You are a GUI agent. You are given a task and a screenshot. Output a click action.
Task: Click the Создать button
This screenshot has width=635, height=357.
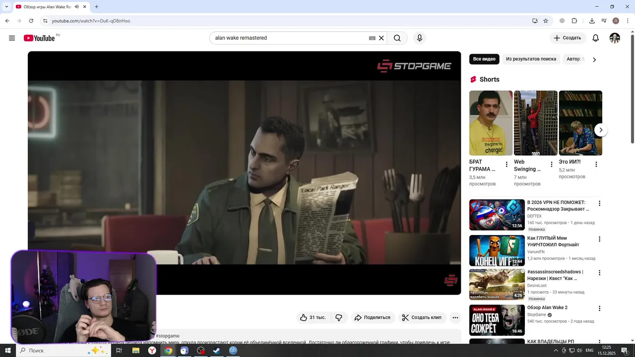pyautogui.click(x=568, y=38)
